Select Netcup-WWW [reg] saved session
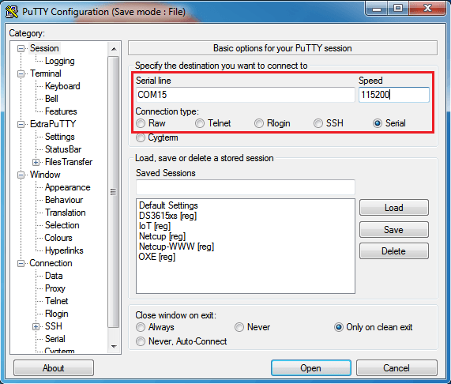Image resolution: width=451 pixels, height=384 pixels. pyautogui.click(x=176, y=247)
